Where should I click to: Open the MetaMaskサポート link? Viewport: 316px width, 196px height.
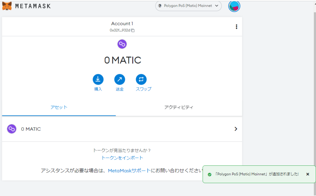129,171
